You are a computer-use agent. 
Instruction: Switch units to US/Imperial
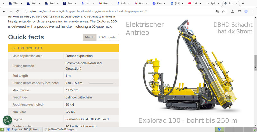(108, 37)
